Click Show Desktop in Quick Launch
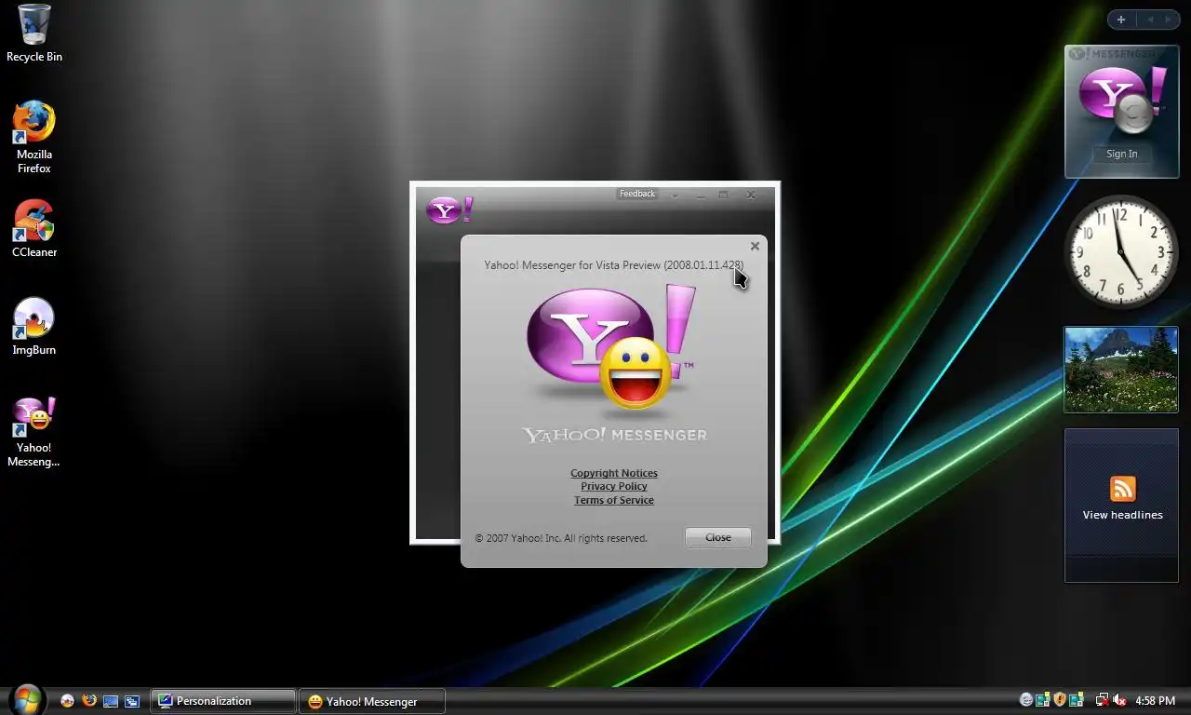 (x=111, y=701)
